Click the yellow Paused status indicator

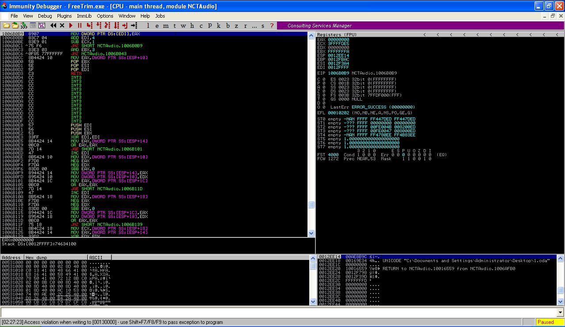pyautogui.click(x=550, y=322)
